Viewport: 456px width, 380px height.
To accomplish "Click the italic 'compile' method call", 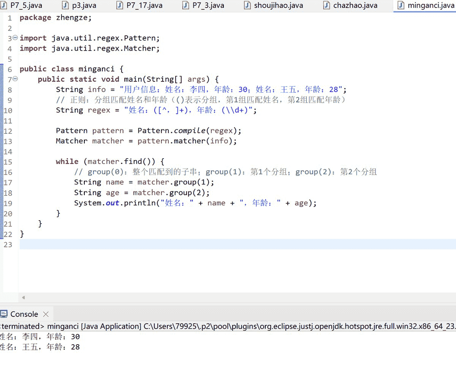I will 190,130.
